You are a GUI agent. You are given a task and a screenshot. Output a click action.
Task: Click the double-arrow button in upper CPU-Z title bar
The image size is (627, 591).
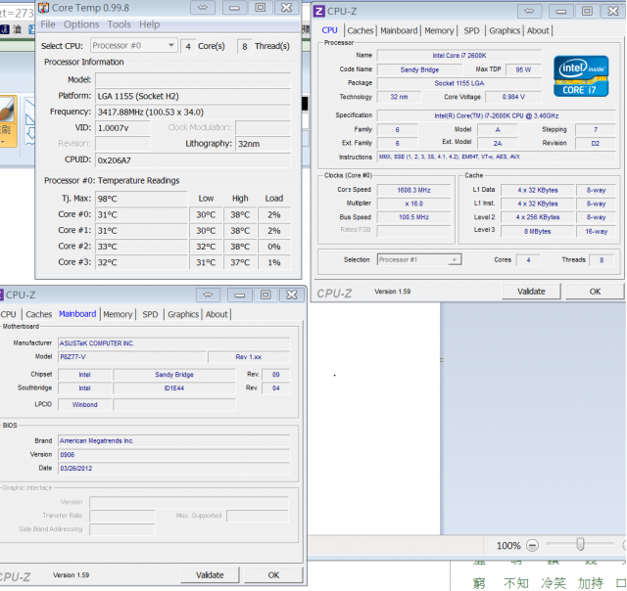coord(529,11)
